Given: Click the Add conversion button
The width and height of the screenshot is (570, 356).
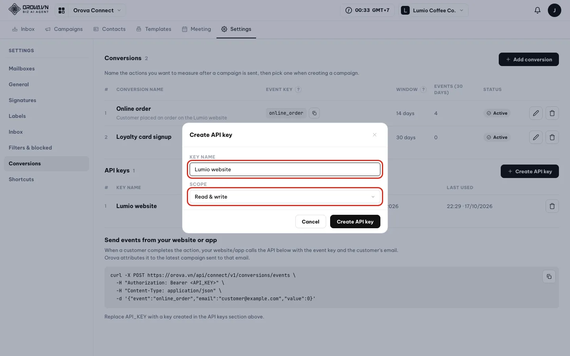Looking at the screenshot, I should click(529, 59).
